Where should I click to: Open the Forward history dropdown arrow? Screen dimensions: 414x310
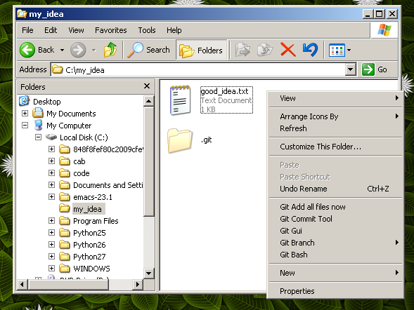(93, 50)
